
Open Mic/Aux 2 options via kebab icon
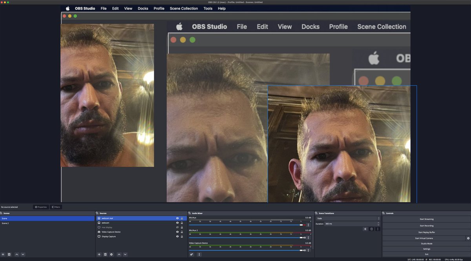pyautogui.click(x=309, y=237)
